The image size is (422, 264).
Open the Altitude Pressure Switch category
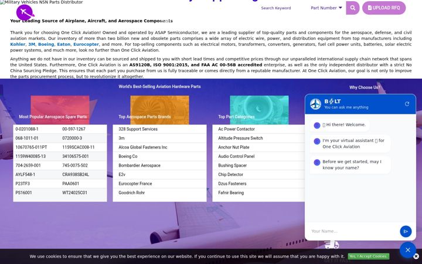tap(240, 138)
